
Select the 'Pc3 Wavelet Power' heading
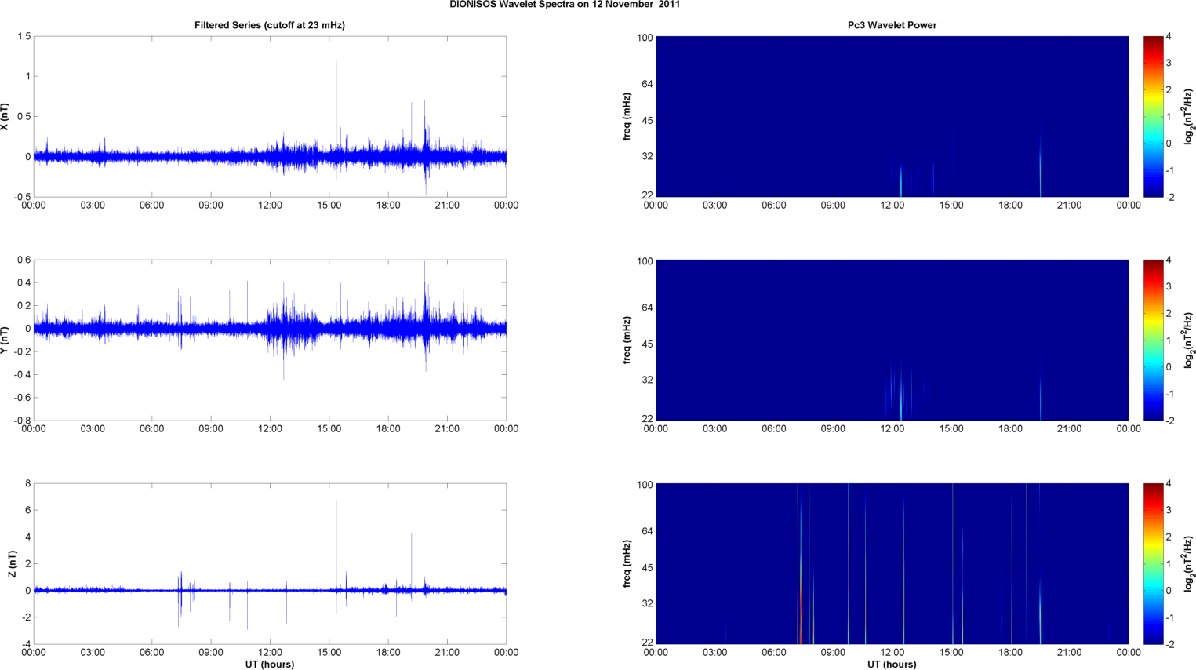(x=892, y=25)
